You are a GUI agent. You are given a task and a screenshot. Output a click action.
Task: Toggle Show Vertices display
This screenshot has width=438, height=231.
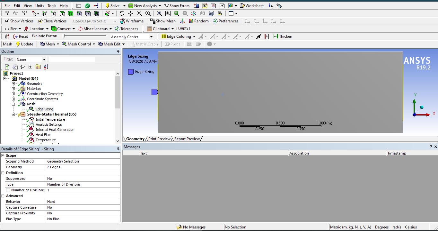(19, 21)
